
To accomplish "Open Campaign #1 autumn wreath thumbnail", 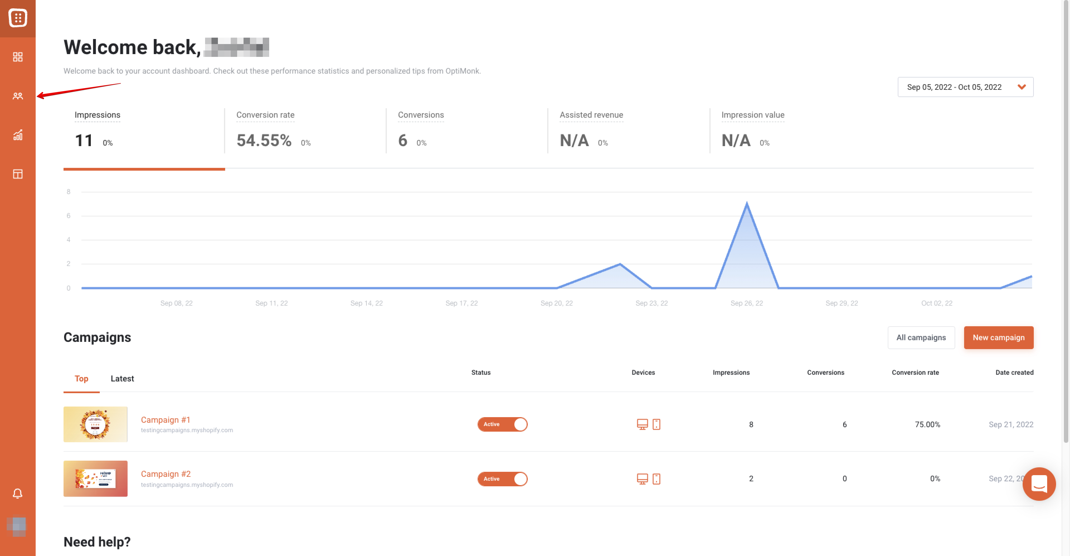I will tap(96, 424).
